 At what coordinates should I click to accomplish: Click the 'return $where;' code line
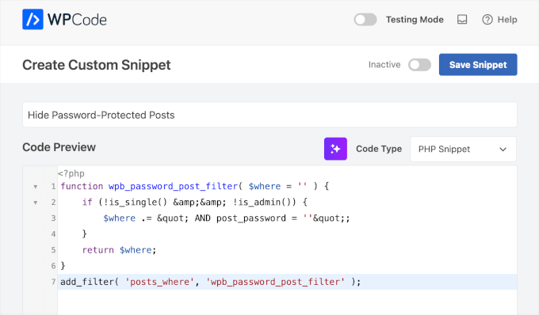tap(119, 250)
